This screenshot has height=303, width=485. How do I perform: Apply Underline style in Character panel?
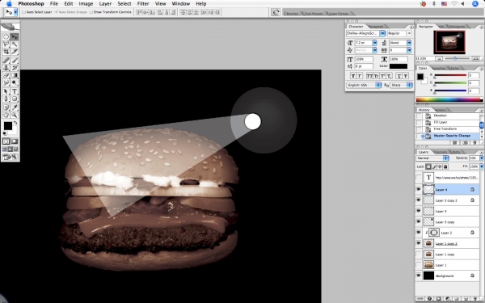(x=399, y=76)
